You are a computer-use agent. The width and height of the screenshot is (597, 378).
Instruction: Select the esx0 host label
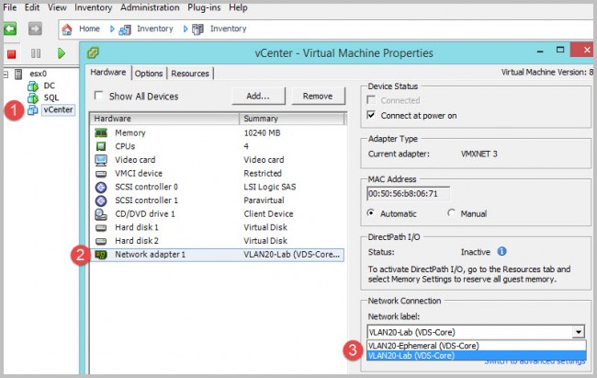[38, 74]
